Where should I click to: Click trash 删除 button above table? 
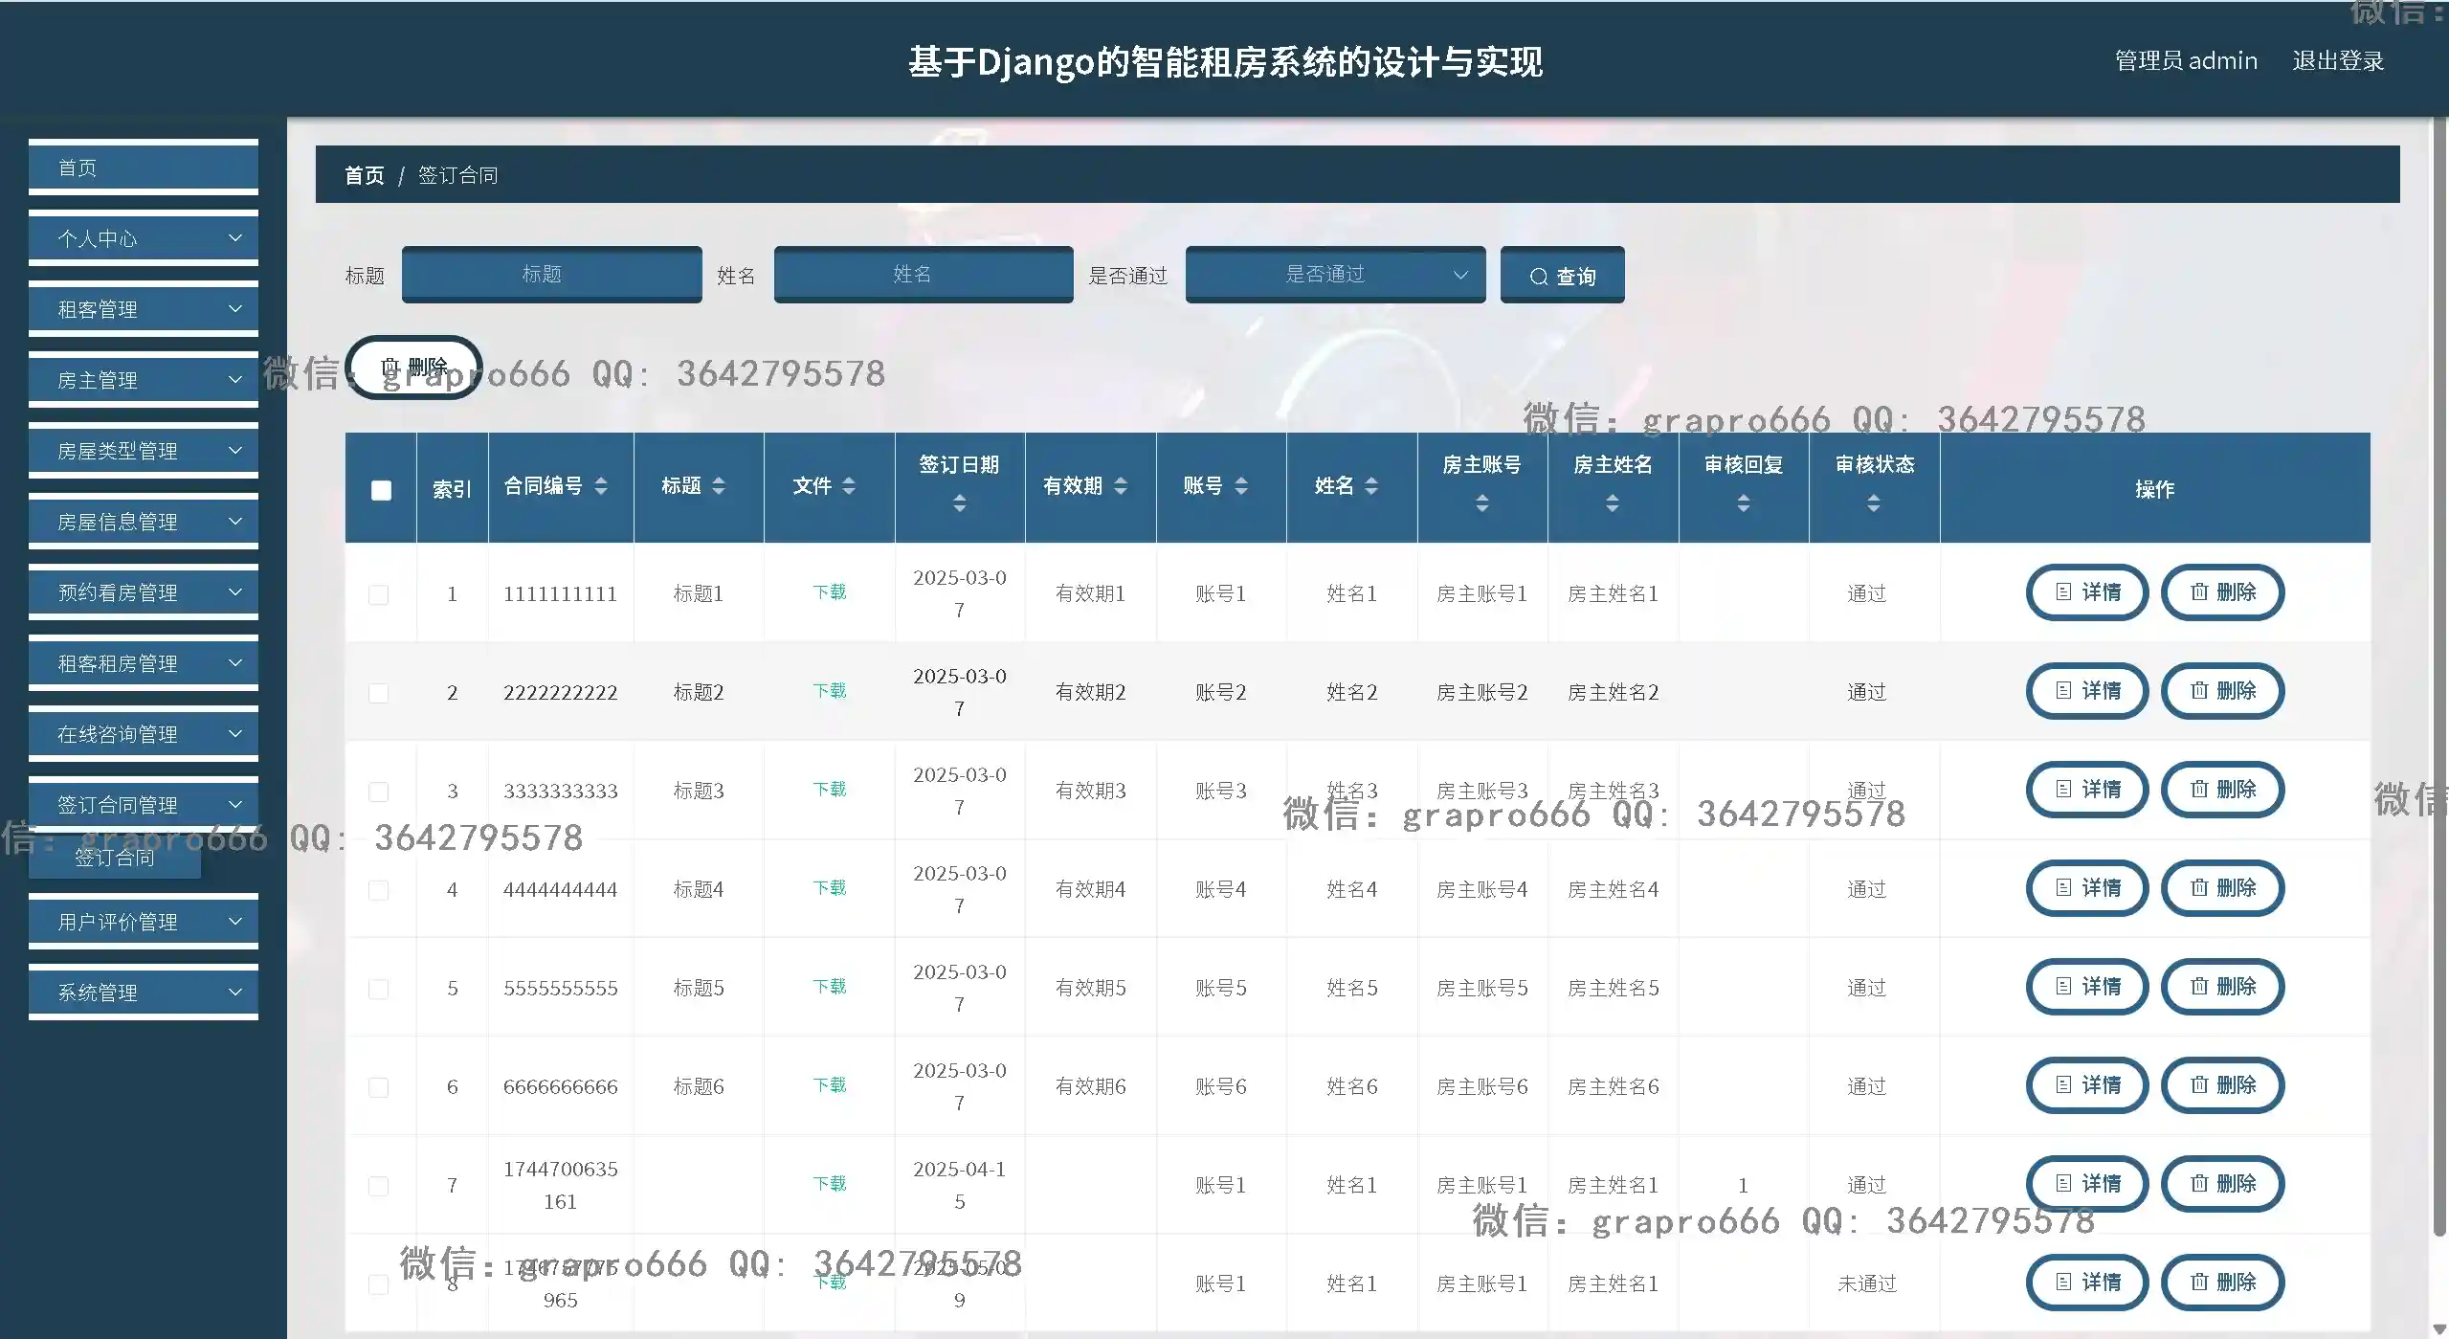(x=414, y=368)
